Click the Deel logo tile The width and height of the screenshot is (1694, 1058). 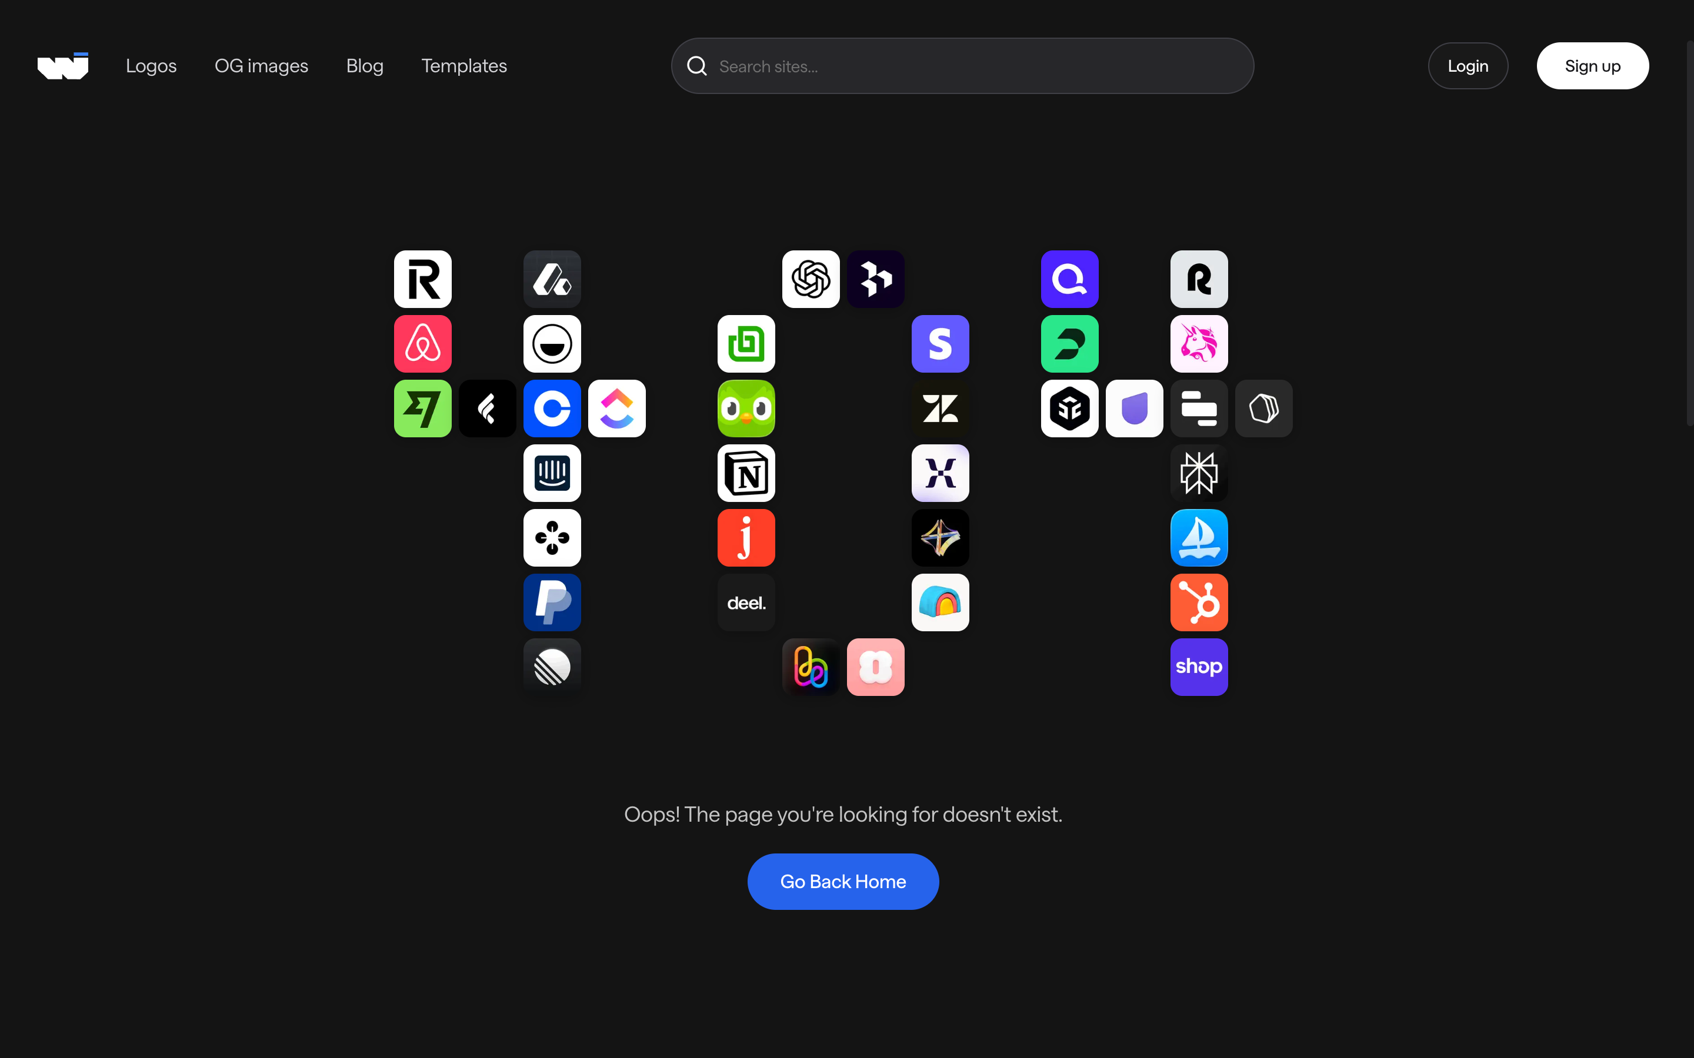pos(745,602)
